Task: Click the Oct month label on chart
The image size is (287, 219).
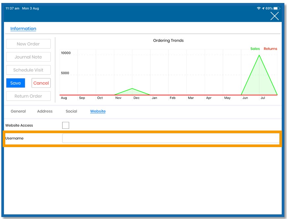Action: click(100, 98)
